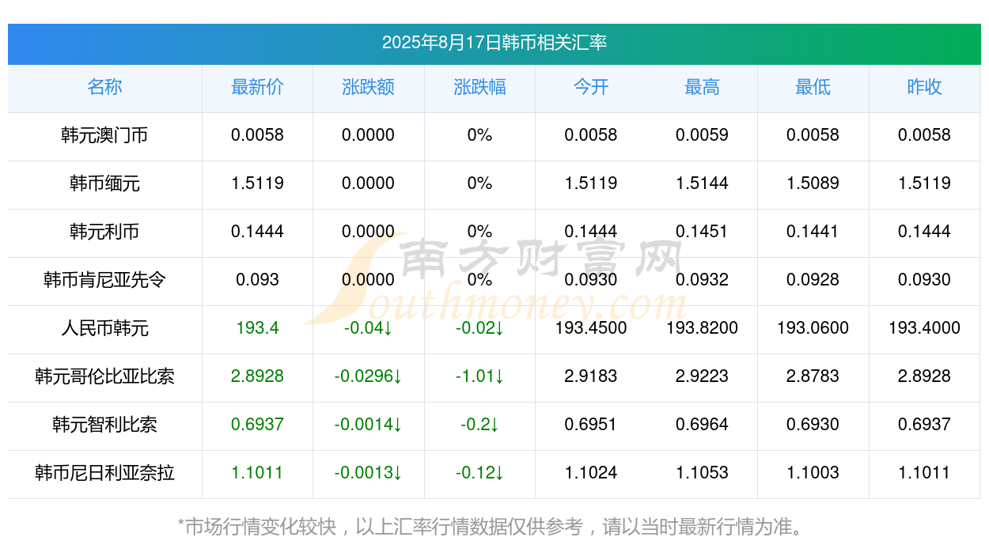Select the '昨收' column header
This screenshot has width=989, height=552.
point(924,87)
